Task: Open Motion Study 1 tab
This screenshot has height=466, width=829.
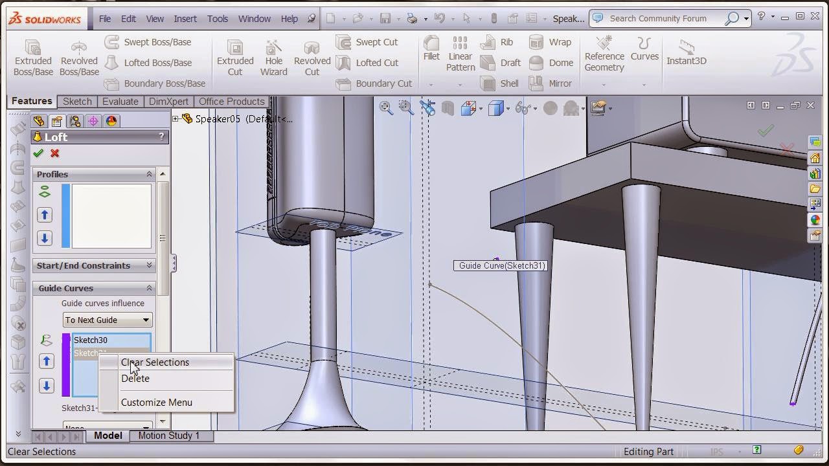Action: (169, 436)
